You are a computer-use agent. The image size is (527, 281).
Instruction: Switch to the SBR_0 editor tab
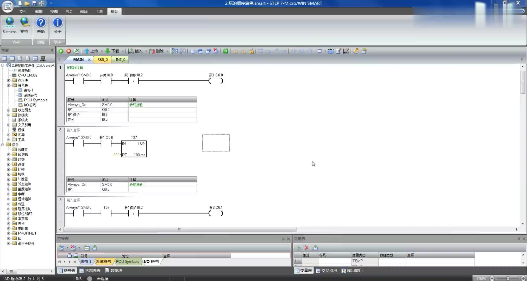103,60
